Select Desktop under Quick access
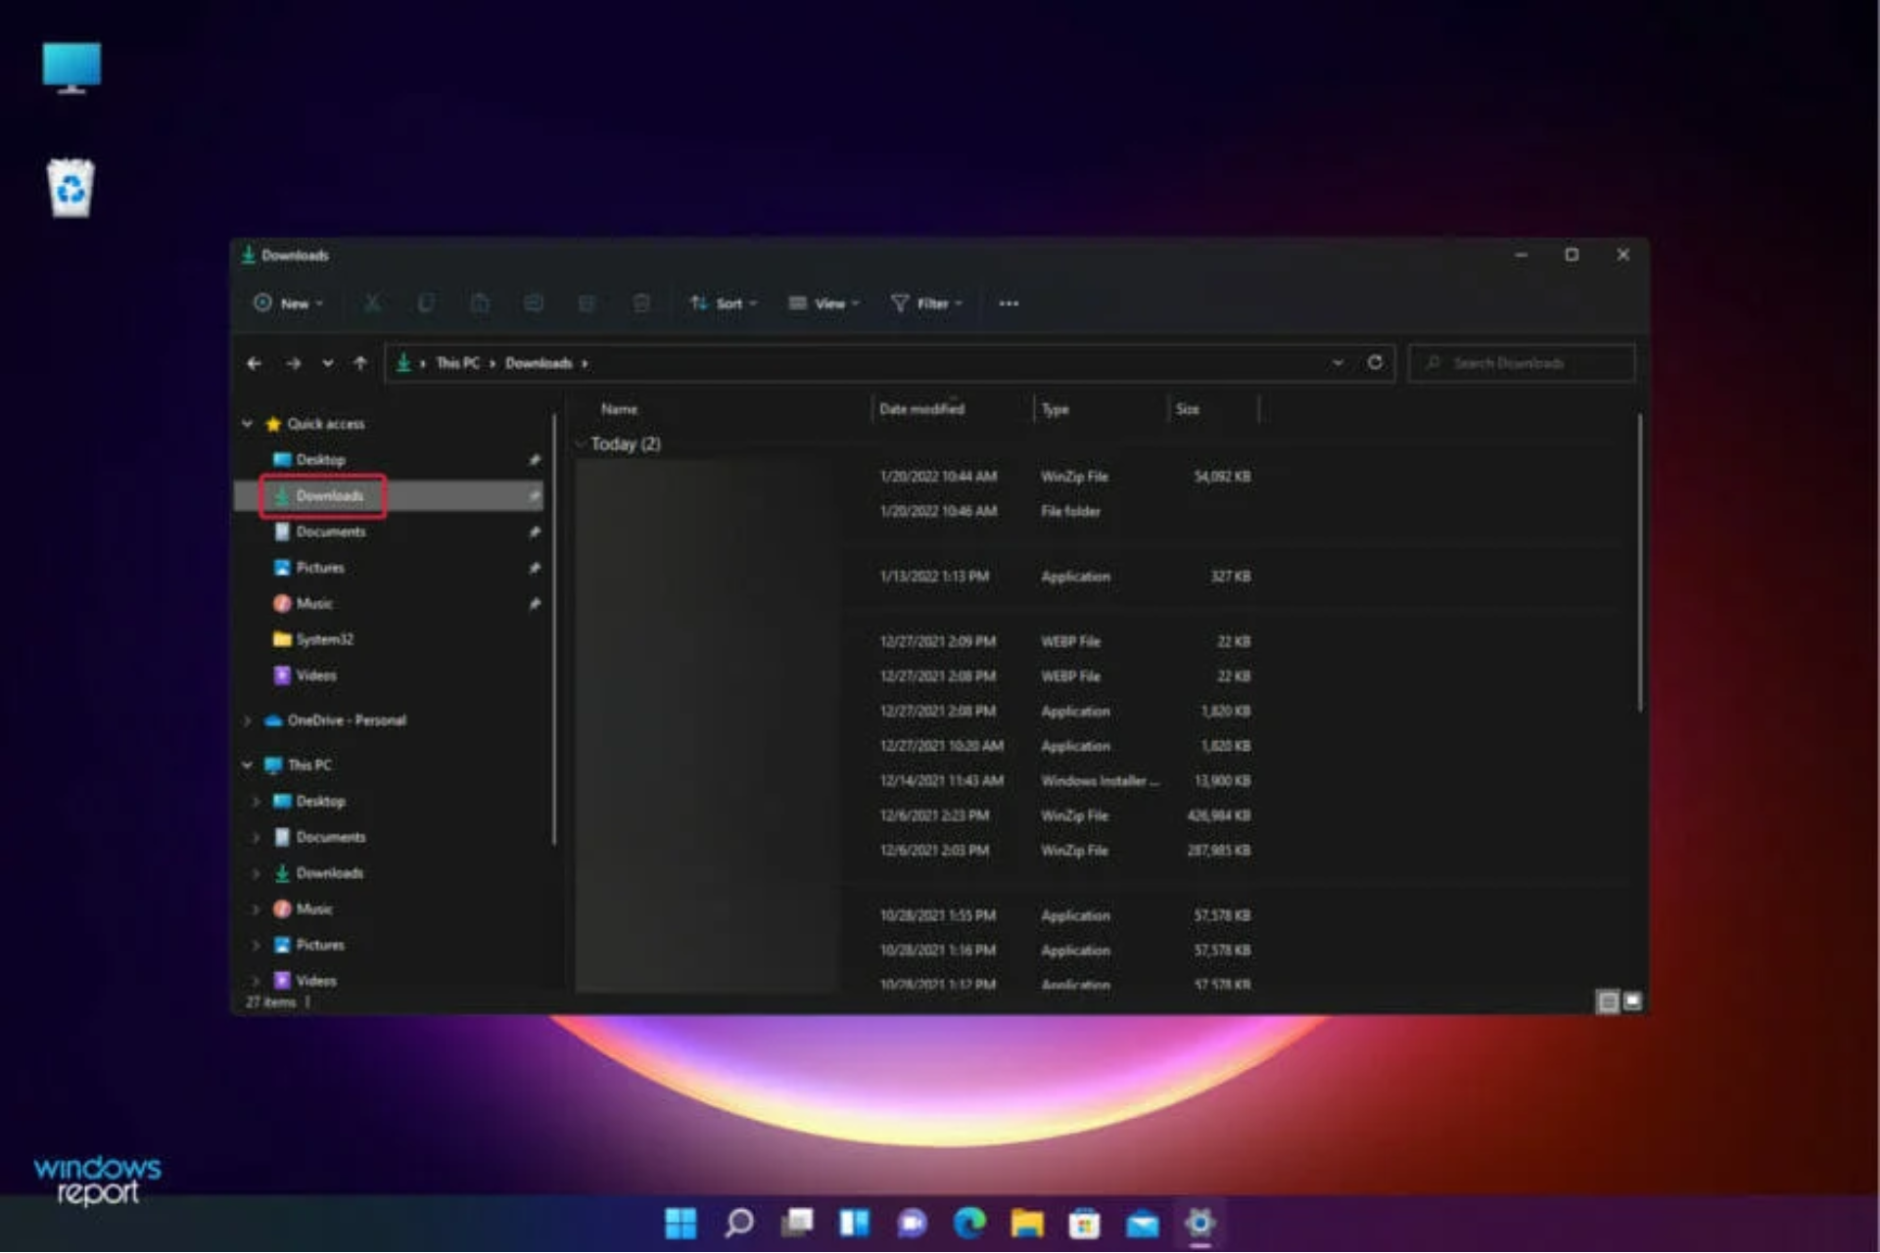 click(320, 459)
